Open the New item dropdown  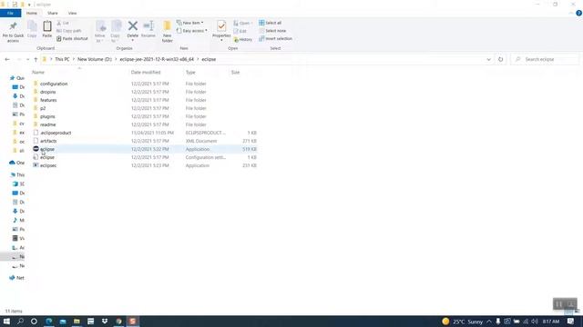[x=190, y=23]
